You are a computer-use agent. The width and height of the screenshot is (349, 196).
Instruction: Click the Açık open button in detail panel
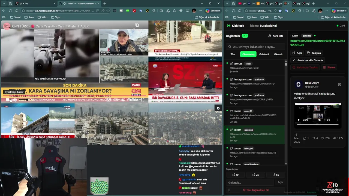pyautogui.click(x=297, y=53)
